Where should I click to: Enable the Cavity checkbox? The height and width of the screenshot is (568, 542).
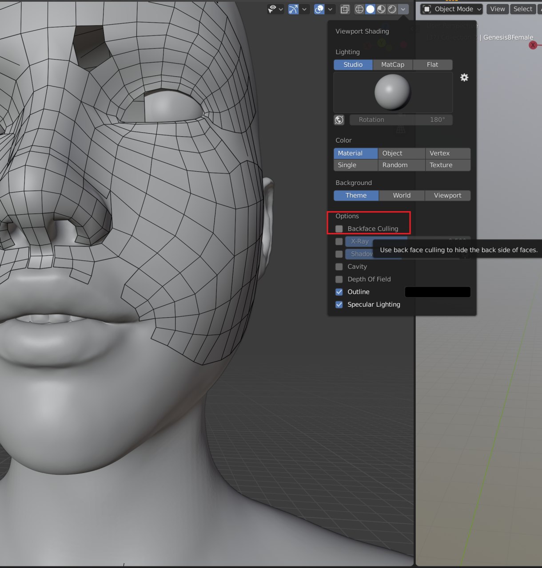(339, 267)
